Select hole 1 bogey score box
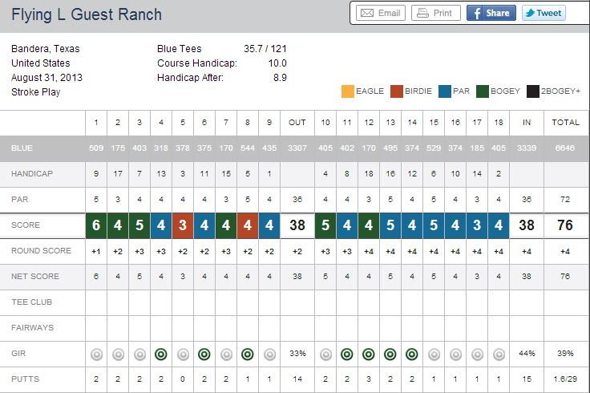The height and width of the screenshot is (393, 590). tap(96, 225)
